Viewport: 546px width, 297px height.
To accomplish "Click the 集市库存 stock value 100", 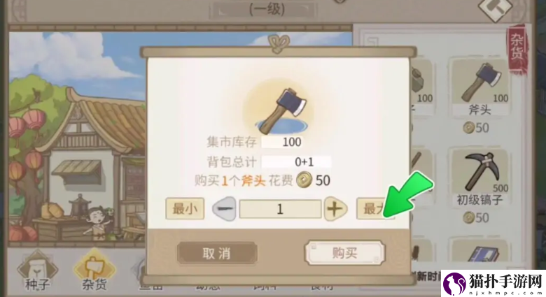I will tap(292, 142).
